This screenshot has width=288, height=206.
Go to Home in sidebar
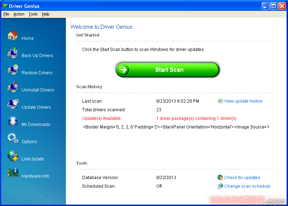click(x=28, y=38)
